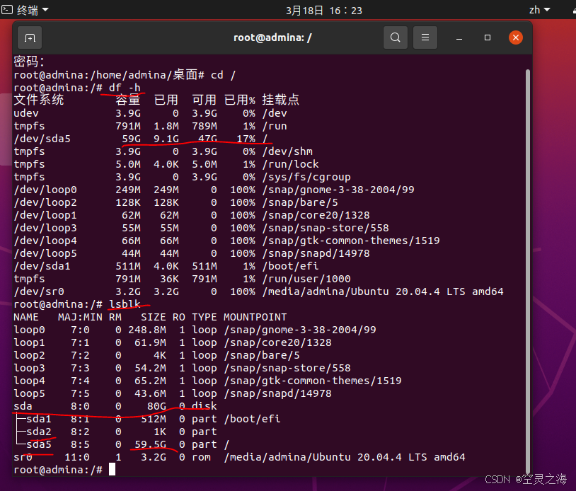Click the lsblk command text
Viewport: 576px width, 491px height.
tap(125, 304)
